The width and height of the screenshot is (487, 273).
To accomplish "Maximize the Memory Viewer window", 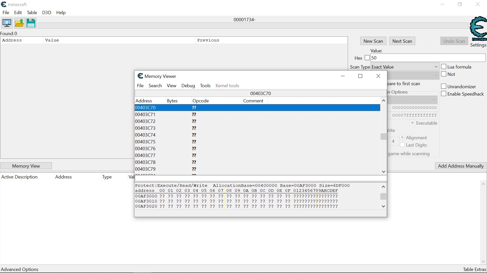I will (360, 76).
